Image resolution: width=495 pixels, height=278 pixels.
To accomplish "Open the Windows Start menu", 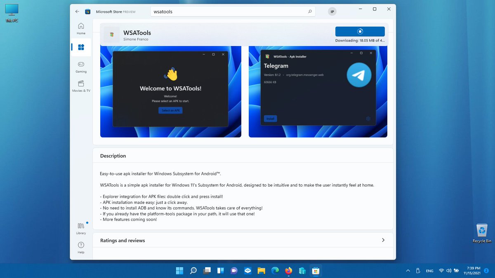I will [180, 271].
